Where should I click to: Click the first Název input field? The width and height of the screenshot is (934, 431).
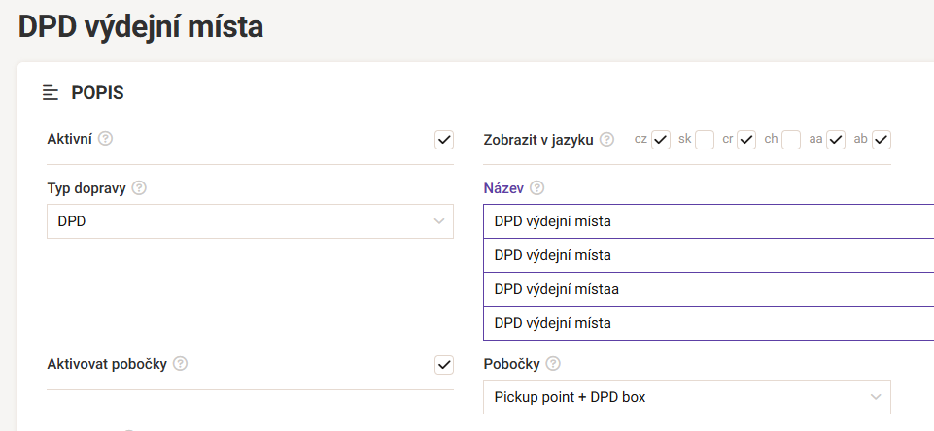click(708, 221)
